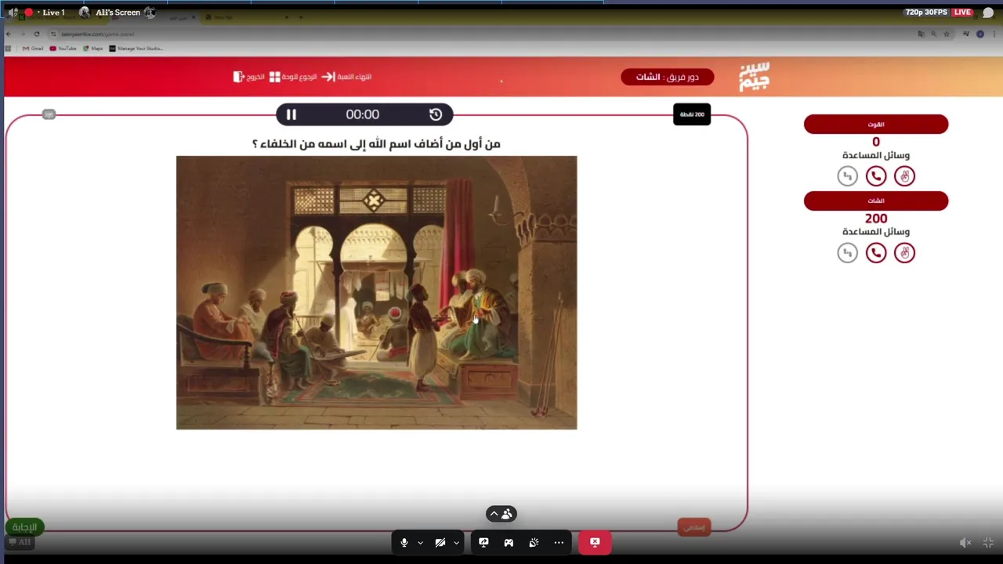The height and width of the screenshot is (564, 1003).
Task: Open the question painting image
Action: [x=376, y=292]
